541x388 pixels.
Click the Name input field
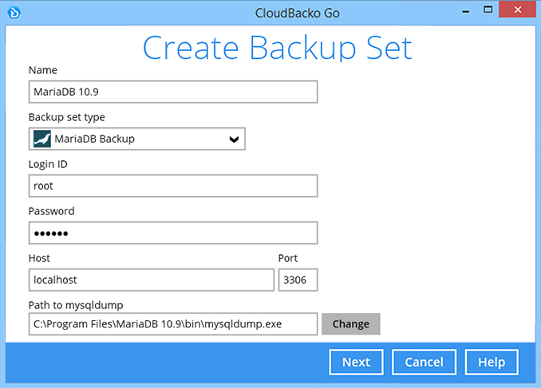(x=173, y=92)
